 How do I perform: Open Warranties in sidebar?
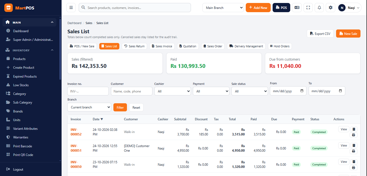(30, 137)
